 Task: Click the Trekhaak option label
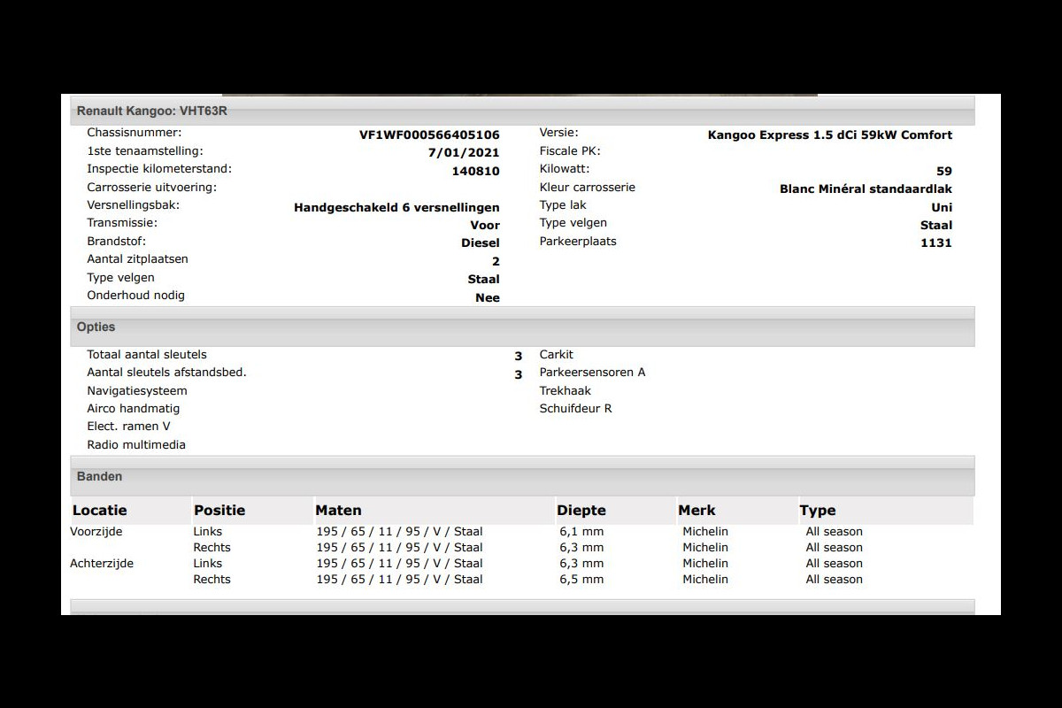coord(566,390)
